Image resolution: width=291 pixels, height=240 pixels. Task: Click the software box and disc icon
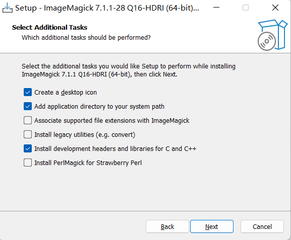272,35
